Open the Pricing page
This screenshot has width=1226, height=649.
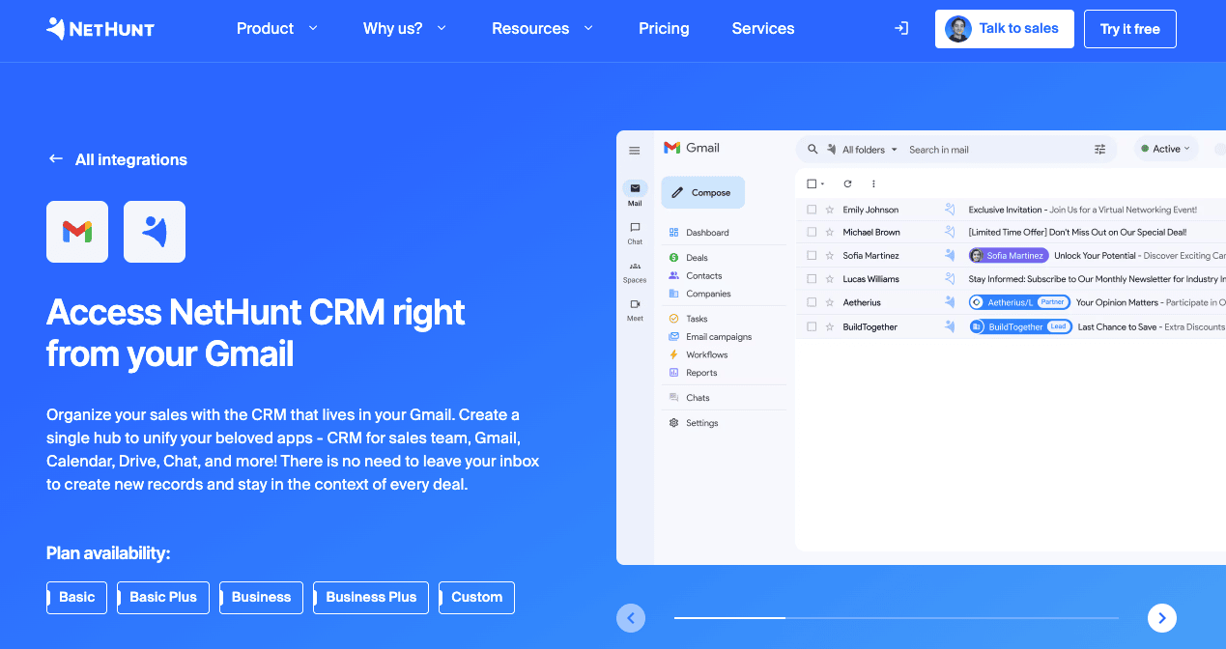(664, 29)
